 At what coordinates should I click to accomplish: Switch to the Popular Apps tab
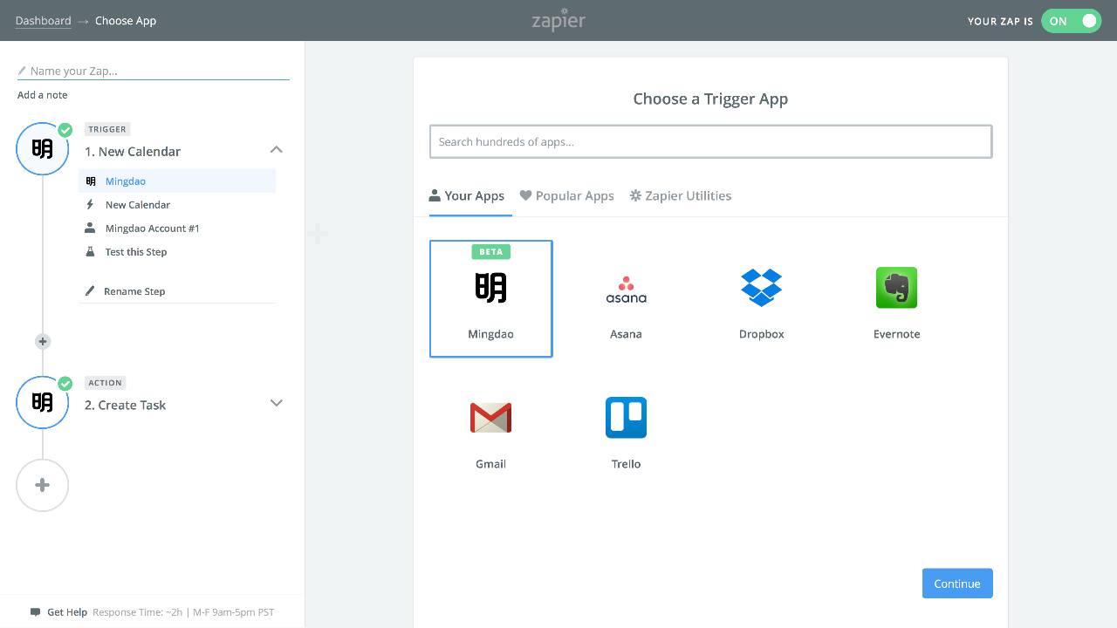tap(566, 195)
